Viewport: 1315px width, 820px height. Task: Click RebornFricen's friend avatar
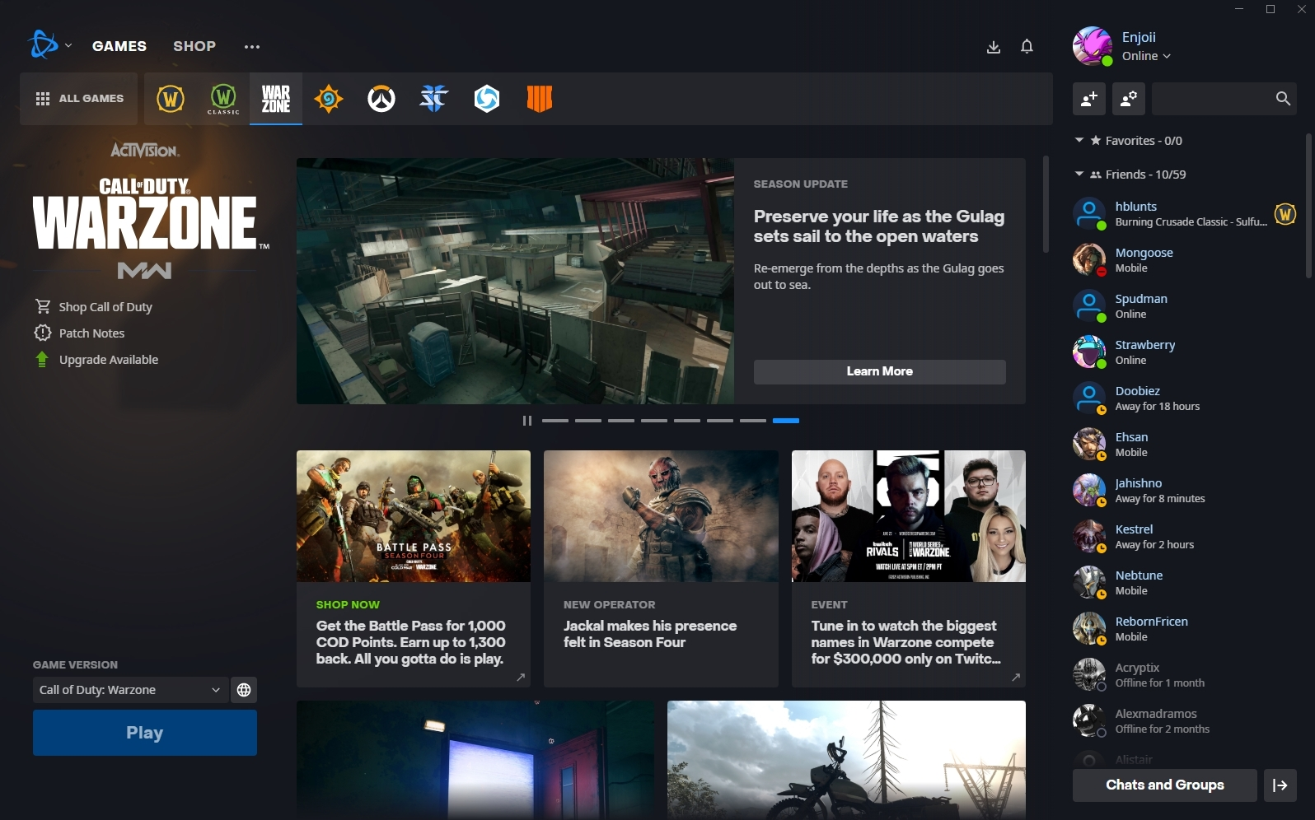tap(1089, 629)
